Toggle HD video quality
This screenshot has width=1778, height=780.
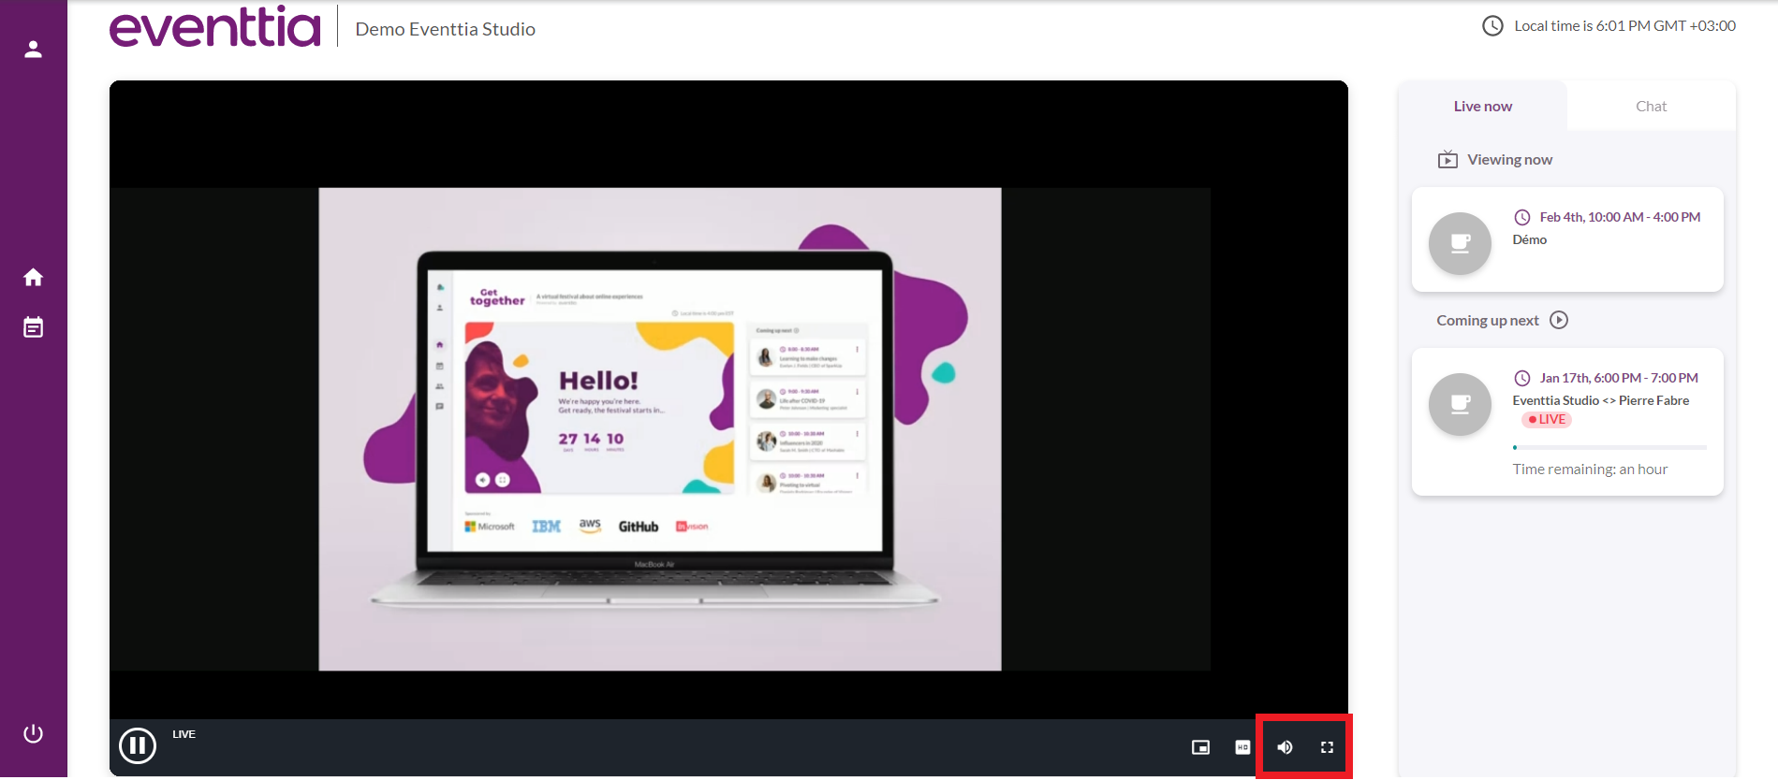coord(1242,747)
